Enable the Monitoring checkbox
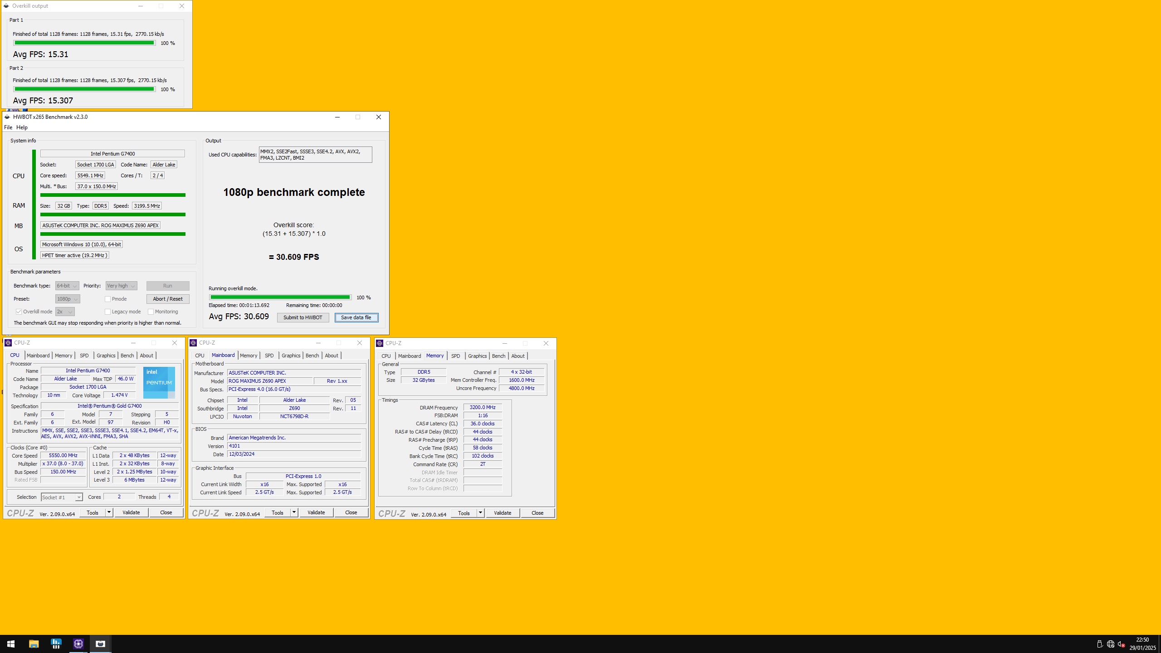The width and height of the screenshot is (1161, 653). click(151, 312)
